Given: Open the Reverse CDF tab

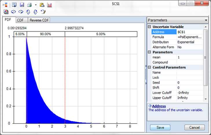Looking at the screenshot, I should point(39,20).
